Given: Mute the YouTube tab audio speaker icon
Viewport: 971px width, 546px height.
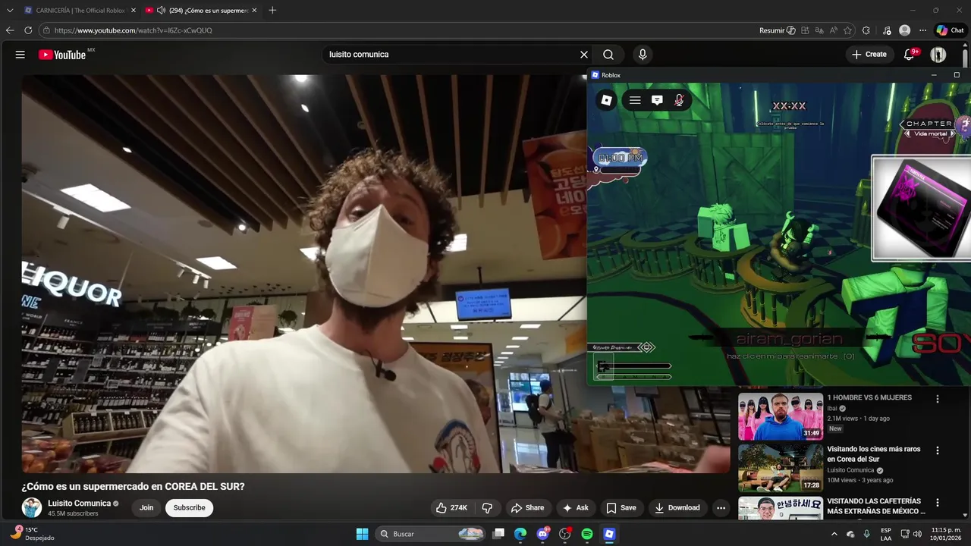Looking at the screenshot, I should [161, 11].
